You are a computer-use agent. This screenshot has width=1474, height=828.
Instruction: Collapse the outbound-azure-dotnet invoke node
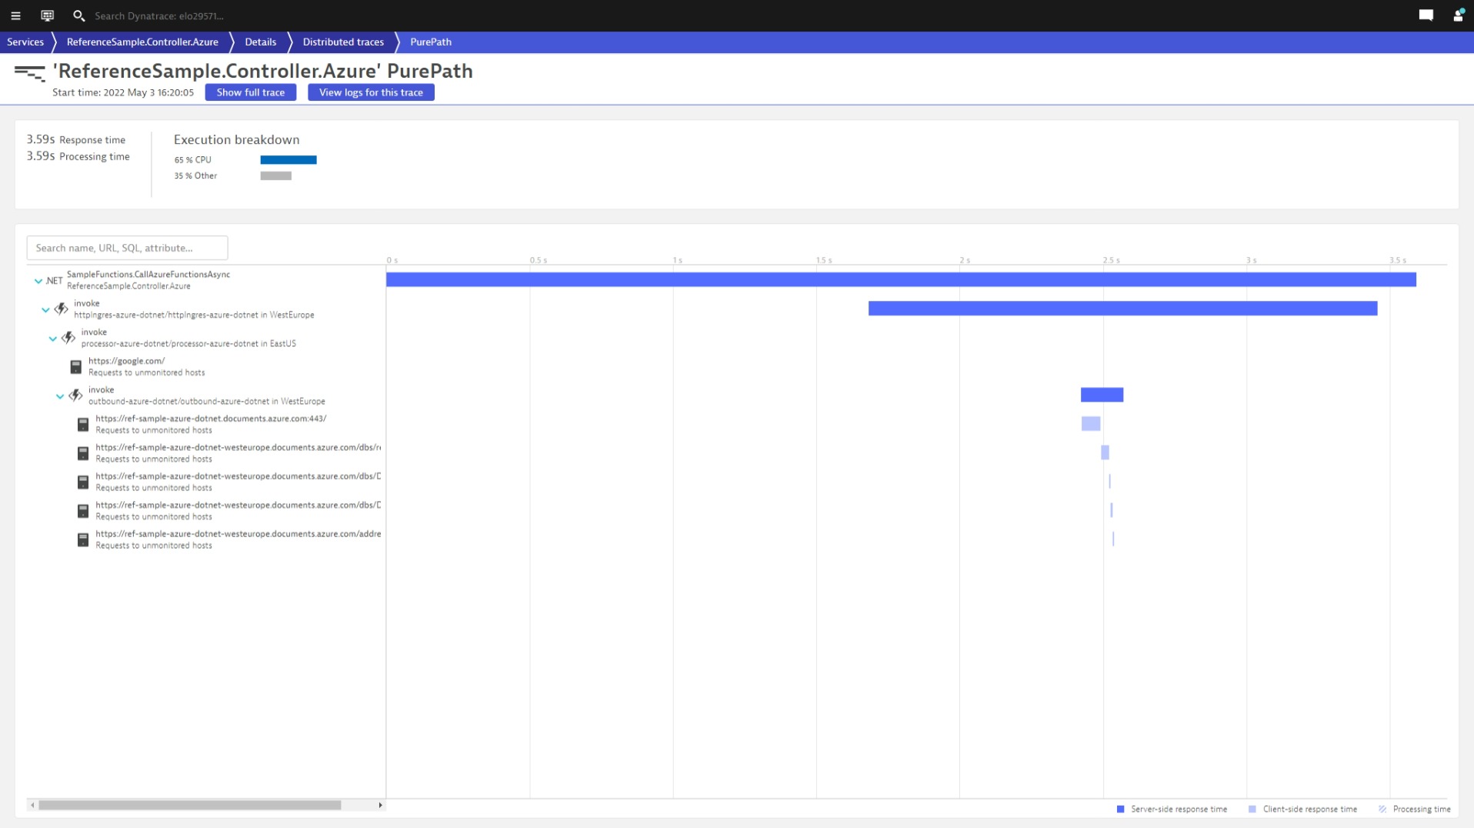point(60,396)
